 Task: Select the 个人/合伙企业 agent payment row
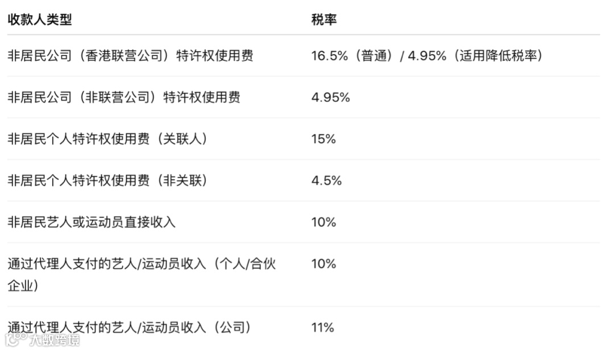142,264
